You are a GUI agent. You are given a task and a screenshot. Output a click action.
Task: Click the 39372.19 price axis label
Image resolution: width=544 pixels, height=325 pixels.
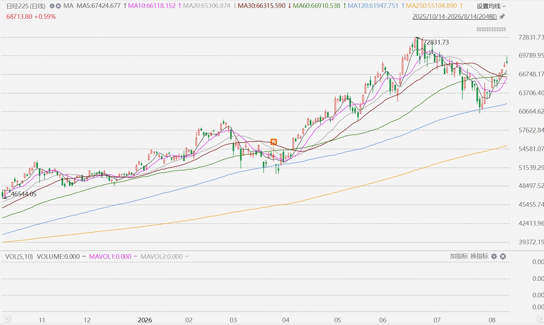tap(531, 242)
